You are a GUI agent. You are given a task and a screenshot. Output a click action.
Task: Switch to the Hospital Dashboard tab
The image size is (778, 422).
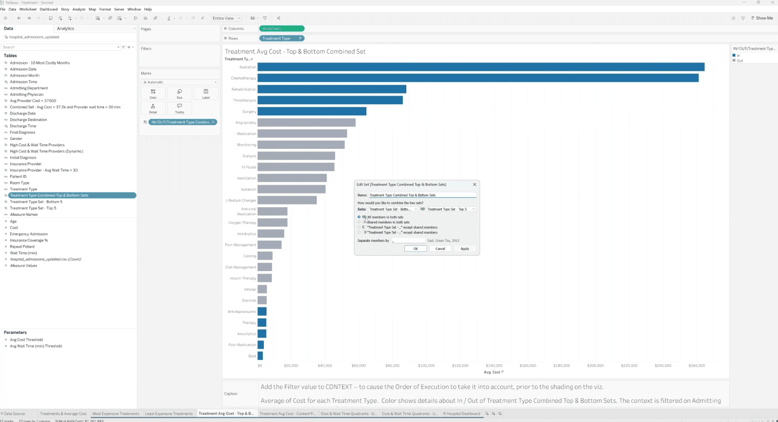(462, 413)
